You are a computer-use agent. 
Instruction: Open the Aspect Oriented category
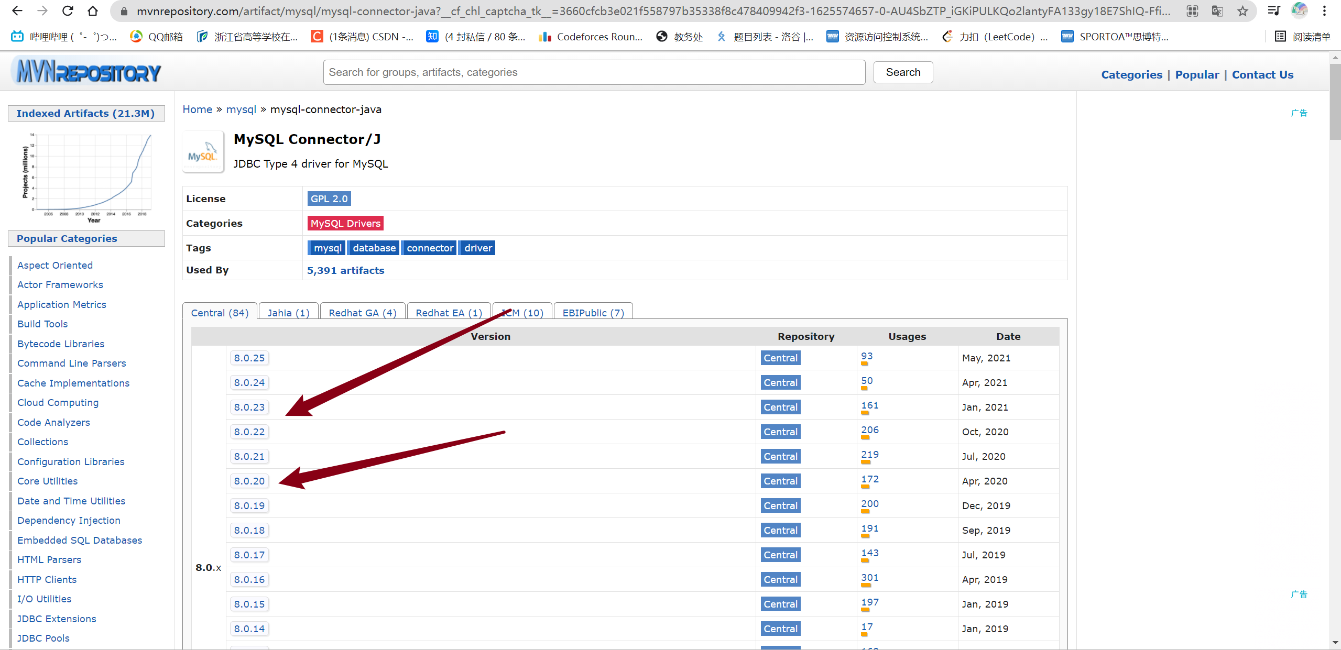pos(55,265)
